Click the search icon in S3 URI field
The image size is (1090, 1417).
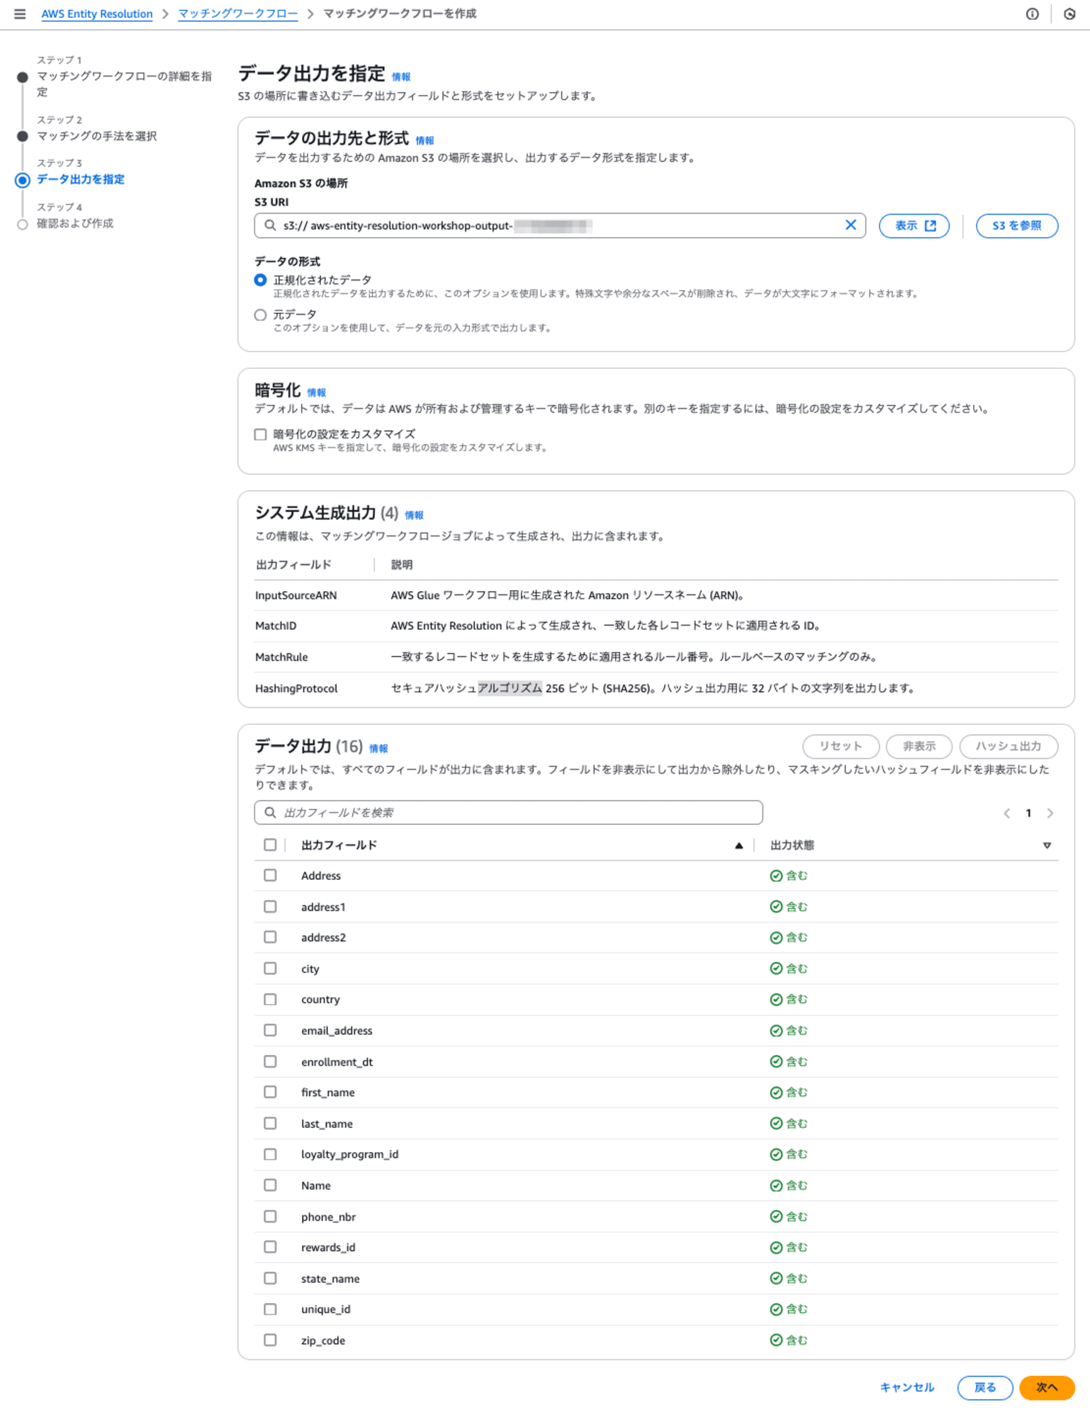click(270, 225)
